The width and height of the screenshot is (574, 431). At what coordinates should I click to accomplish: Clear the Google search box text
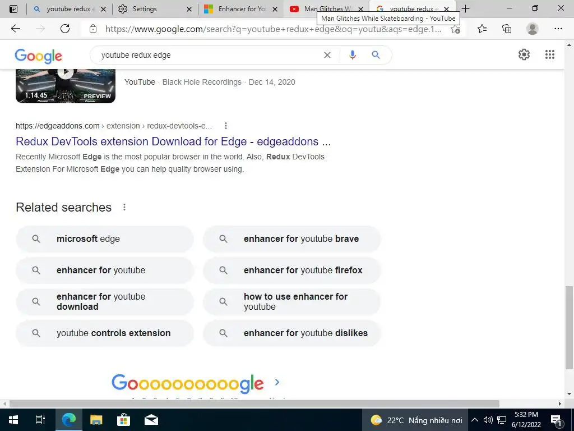tap(327, 55)
